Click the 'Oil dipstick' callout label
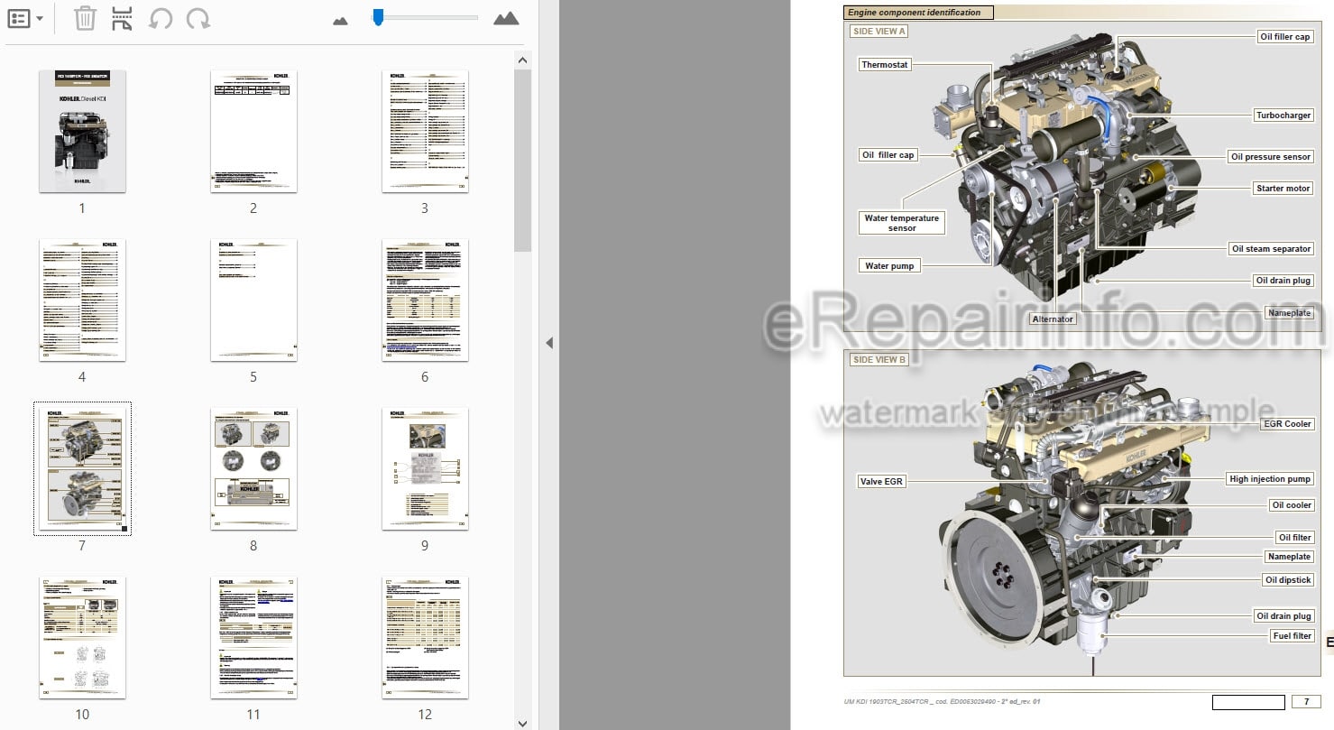This screenshot has width=1334, height=730. coord(1288,580)
